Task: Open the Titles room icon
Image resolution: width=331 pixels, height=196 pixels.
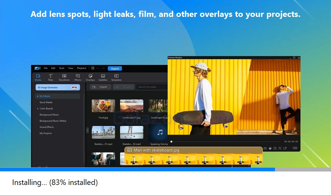Action: click(x=50, y=77)
